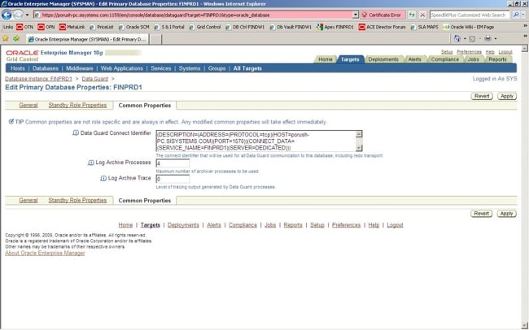Open the Db Vault FINDW1 bookmark
529x330 pixels.
(x=291, y=27)
